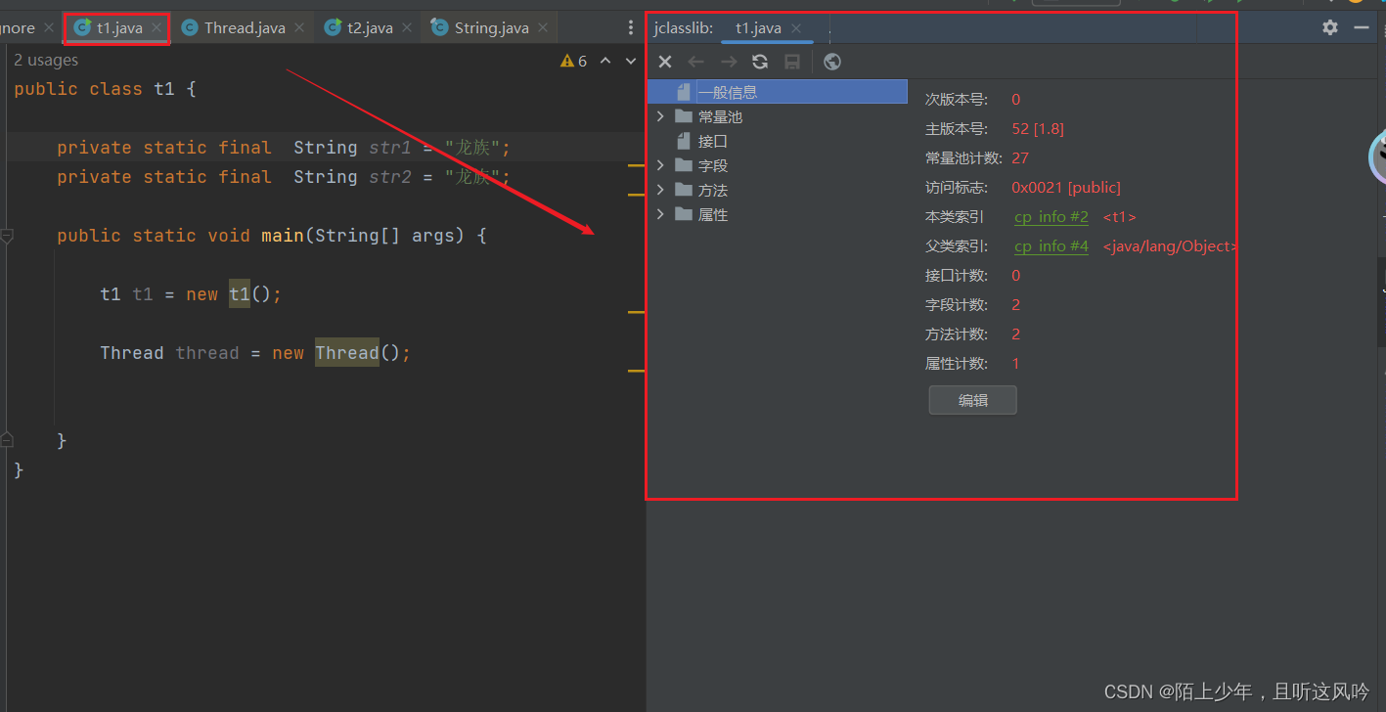The image size is (1386, 712).
Task: Close the t2.java editor tab
Action: pos(405,28)
